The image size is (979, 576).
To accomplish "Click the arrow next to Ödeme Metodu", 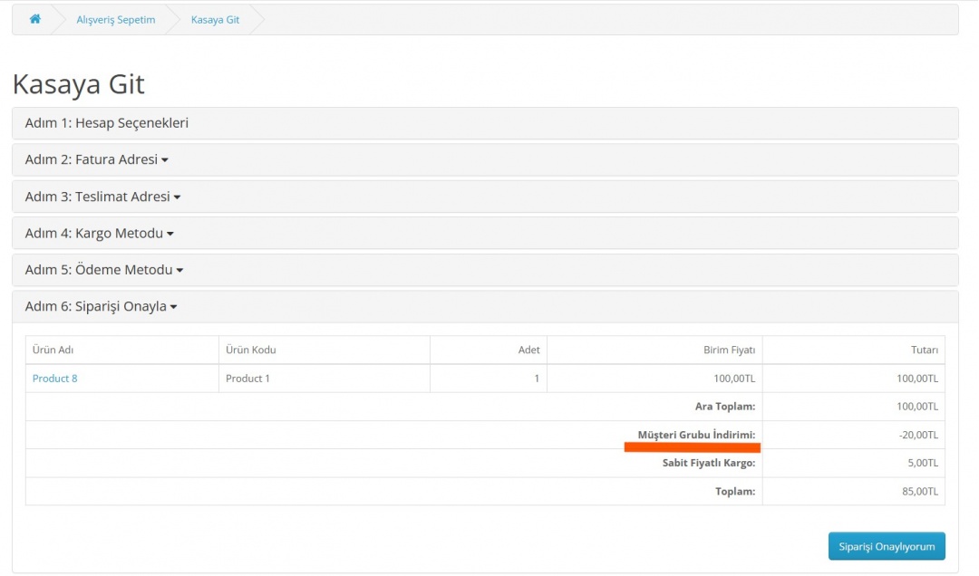I will click(x=179, y=271).
